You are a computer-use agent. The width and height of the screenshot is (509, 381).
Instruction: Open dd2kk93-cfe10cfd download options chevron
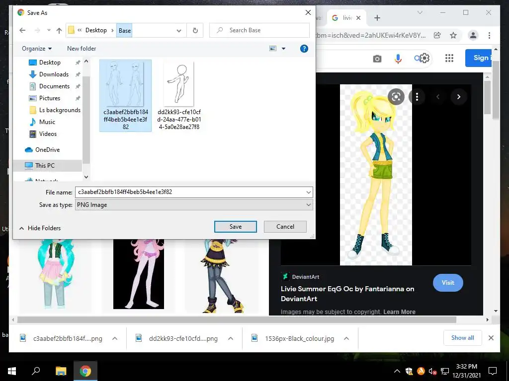(231, 338)
